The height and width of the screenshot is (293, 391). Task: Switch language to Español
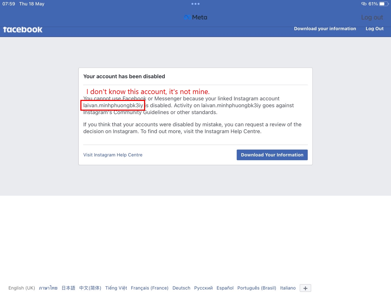[x=225, y=288]
